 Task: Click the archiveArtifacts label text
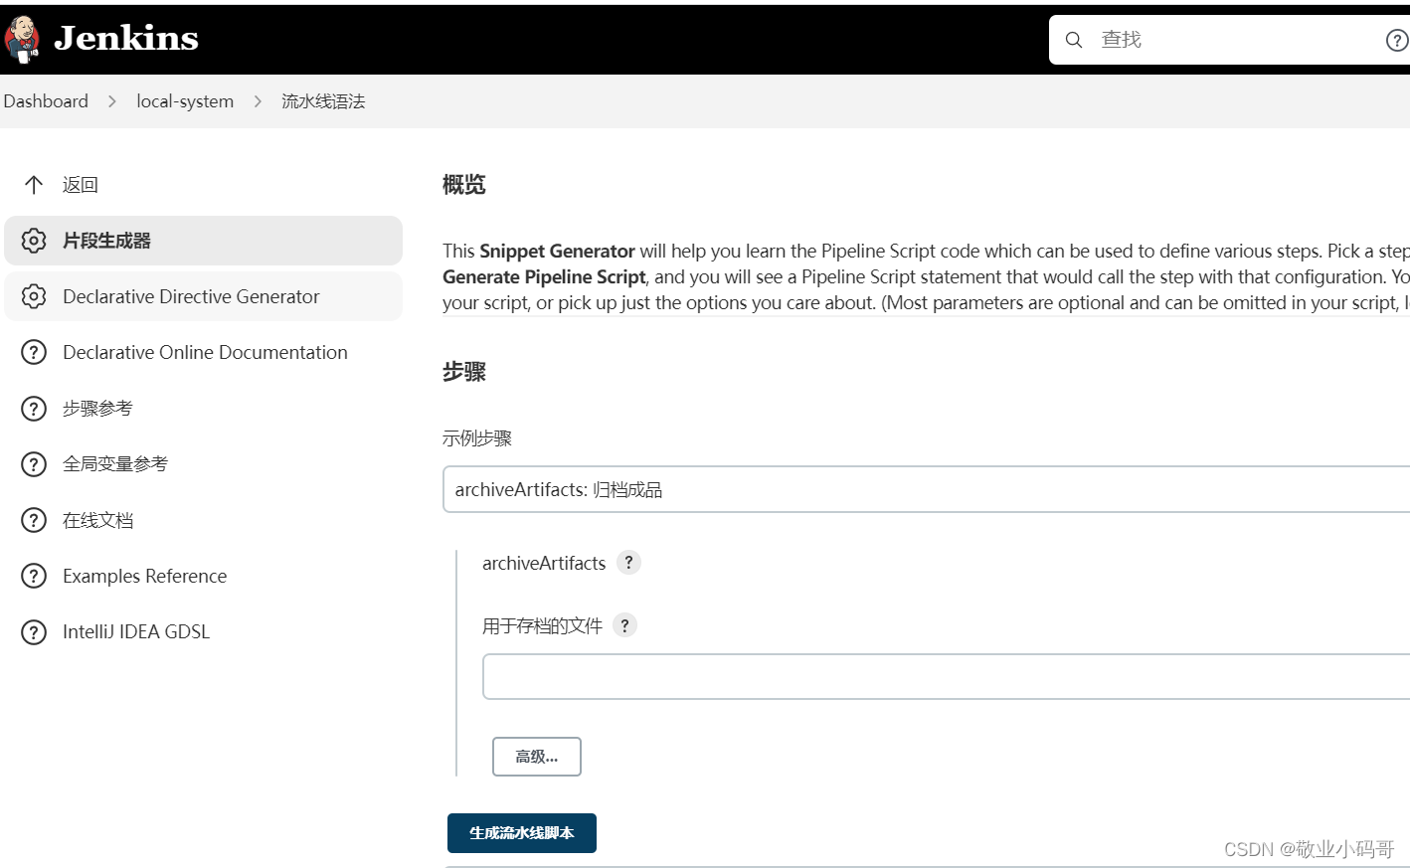click(x=544, y=563)
